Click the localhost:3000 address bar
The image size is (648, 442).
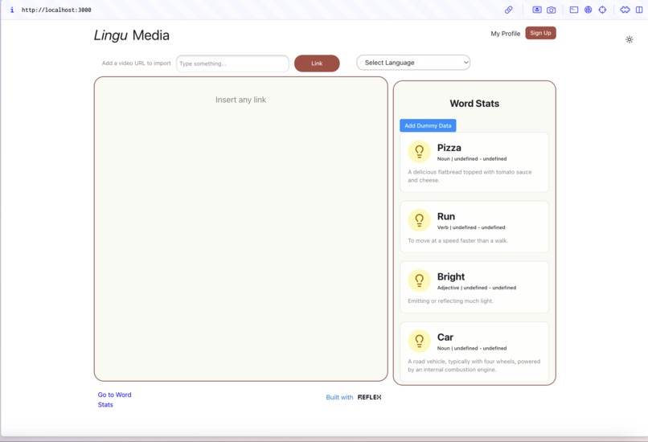click(56, 10)
